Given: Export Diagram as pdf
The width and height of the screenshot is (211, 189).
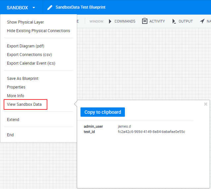Looking at the screenshot, I should coord(26,46).
